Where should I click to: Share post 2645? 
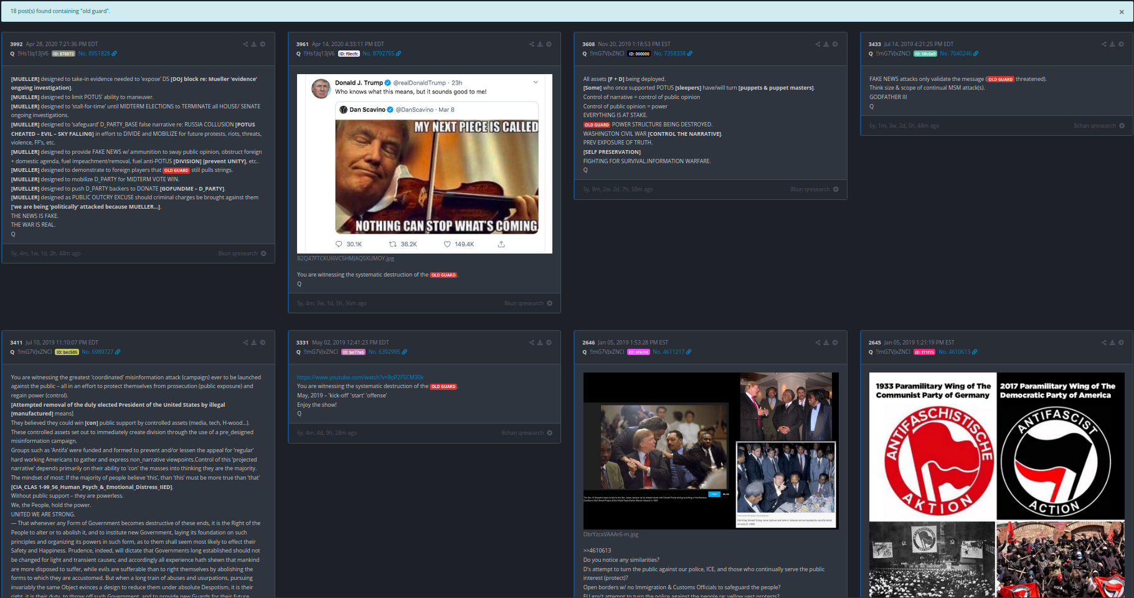(x=1103, y=343)
